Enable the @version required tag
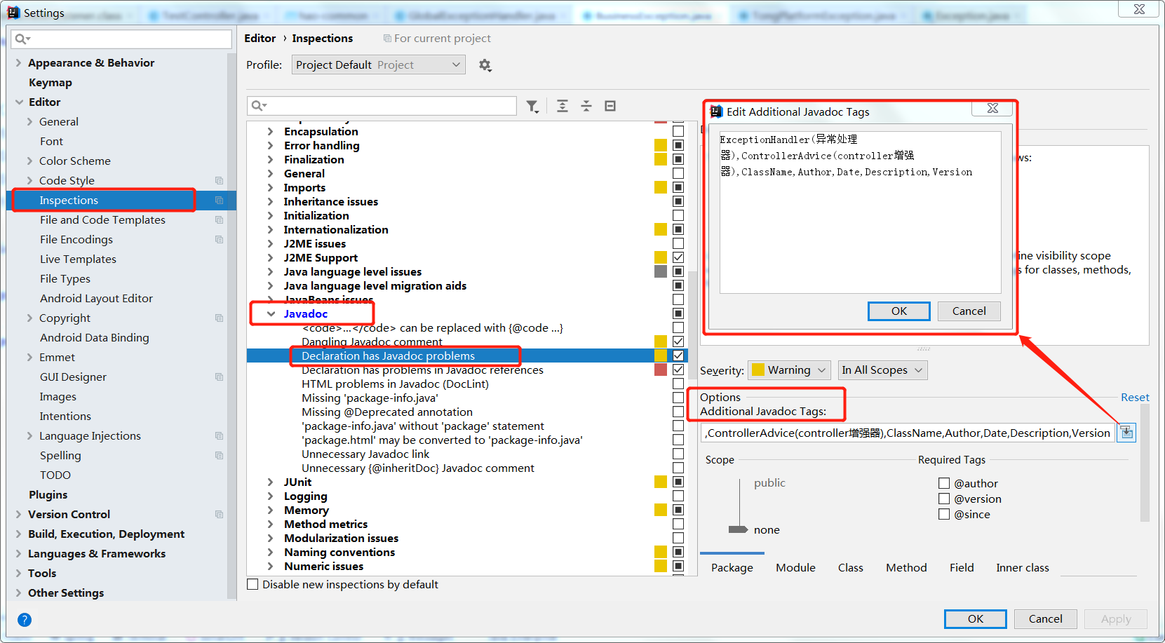This screenshot has width=1165, height=643. [944, 499]
